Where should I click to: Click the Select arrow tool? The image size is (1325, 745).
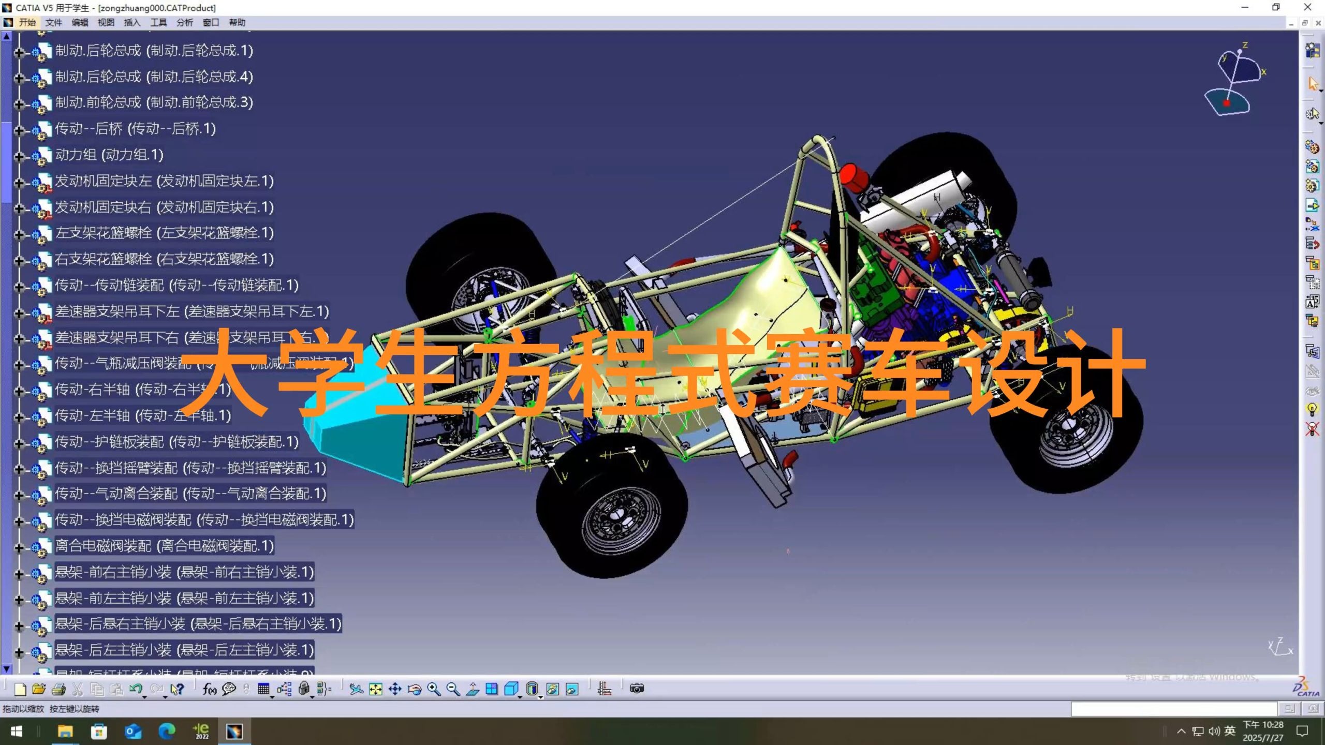click(x=1313, y=83)
